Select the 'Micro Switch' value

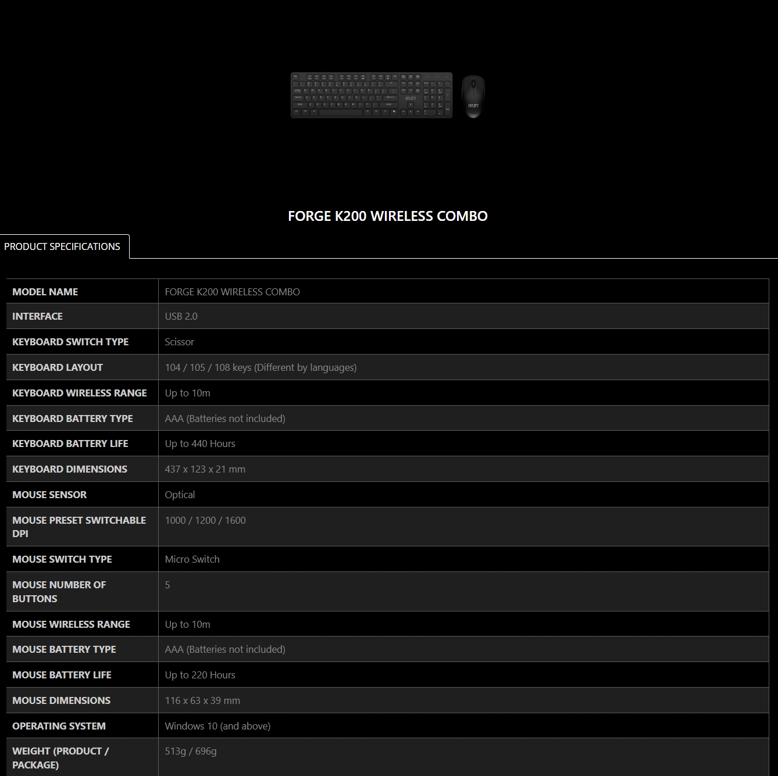pos(192,559)
